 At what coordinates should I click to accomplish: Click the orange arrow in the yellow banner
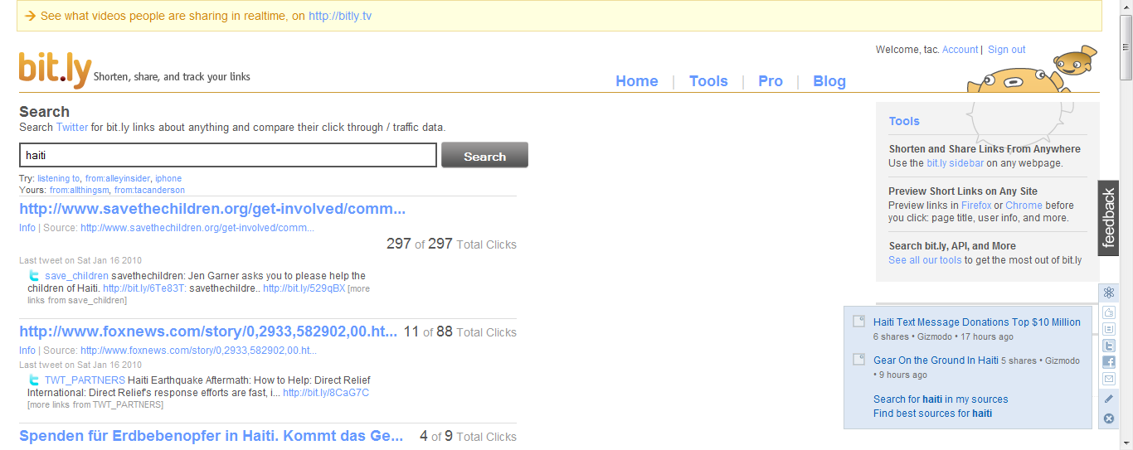click(31, 16)
